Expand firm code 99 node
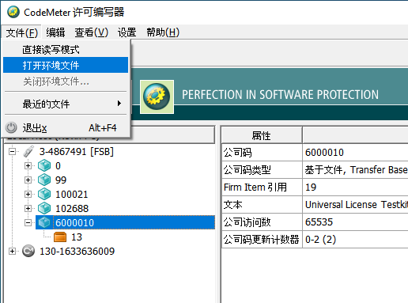This screenshot has height=303, width=408. 28,180
